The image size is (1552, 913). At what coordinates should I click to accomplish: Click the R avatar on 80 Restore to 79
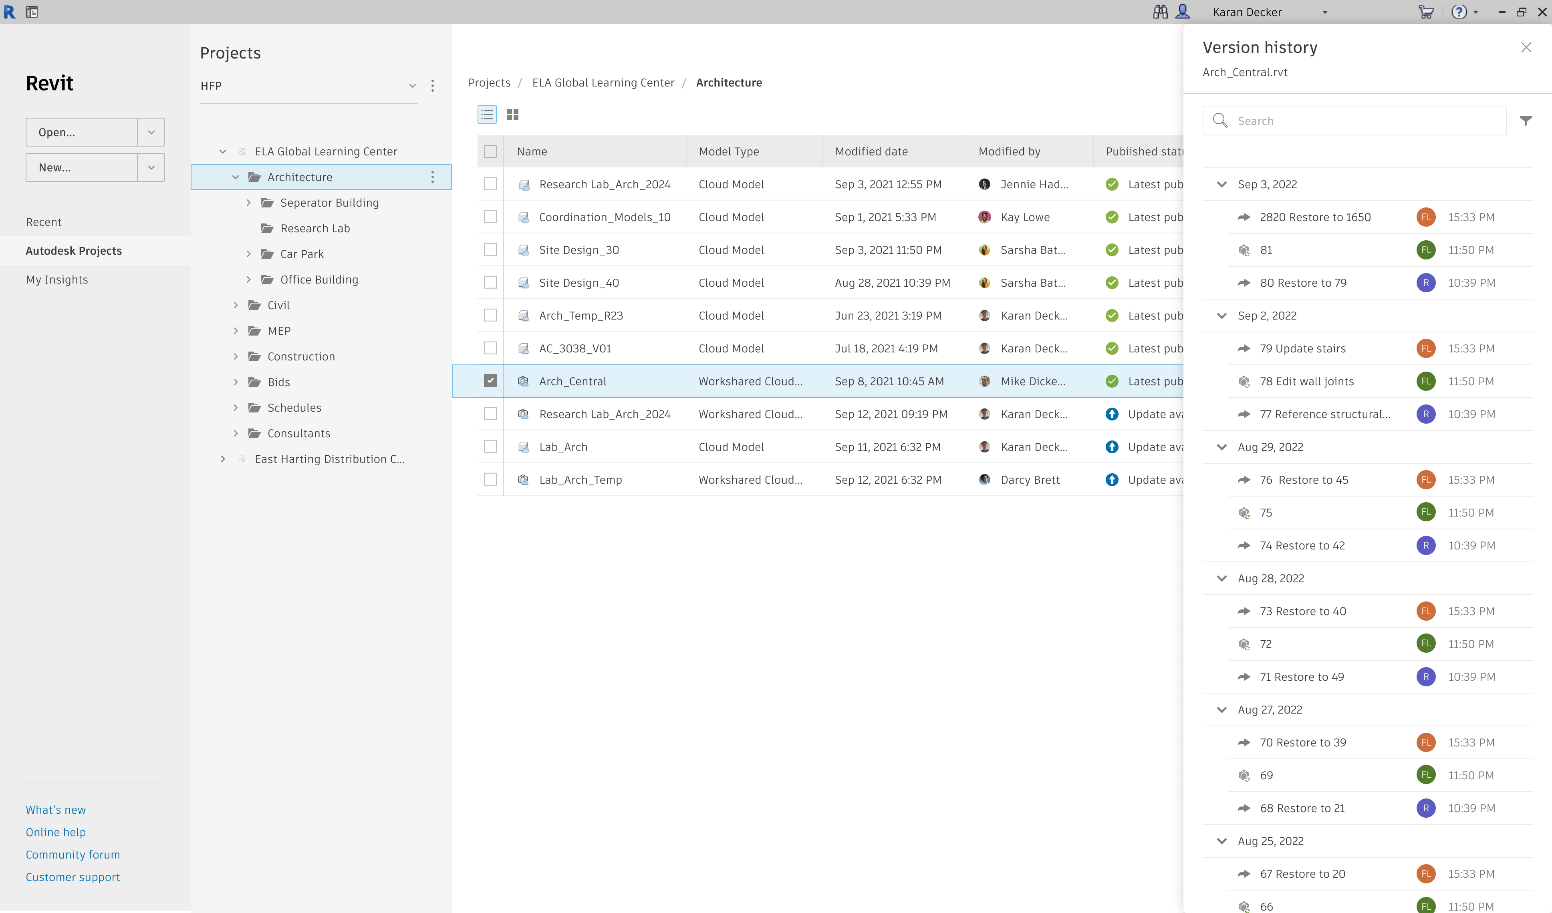pos(1425,283)
